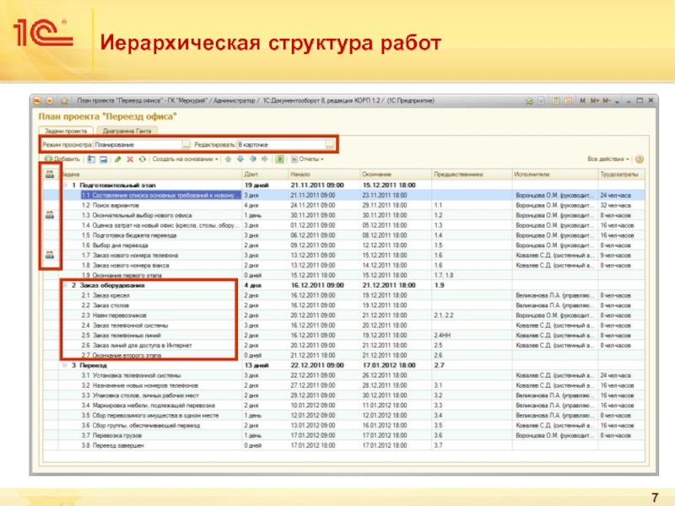
Task: Open the Отчеты reports dropdown
Action: pyautogui.click(x=310, y=159)
